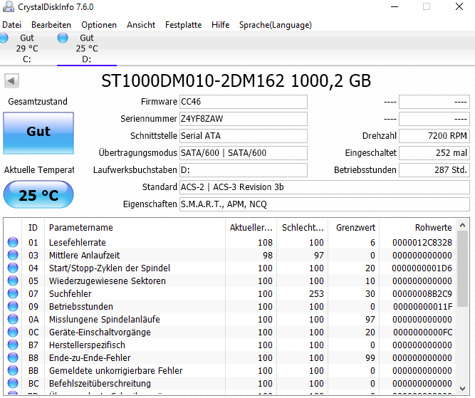This screenshot has width=475, height=398.
Task: Click the Betriebsstunden field 287 Std.
Action: pos(434,170)
